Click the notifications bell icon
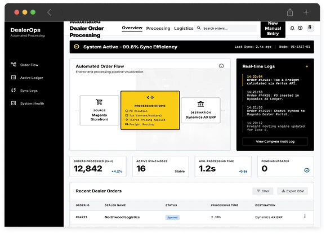326x234 pixels. pos(292,28)
